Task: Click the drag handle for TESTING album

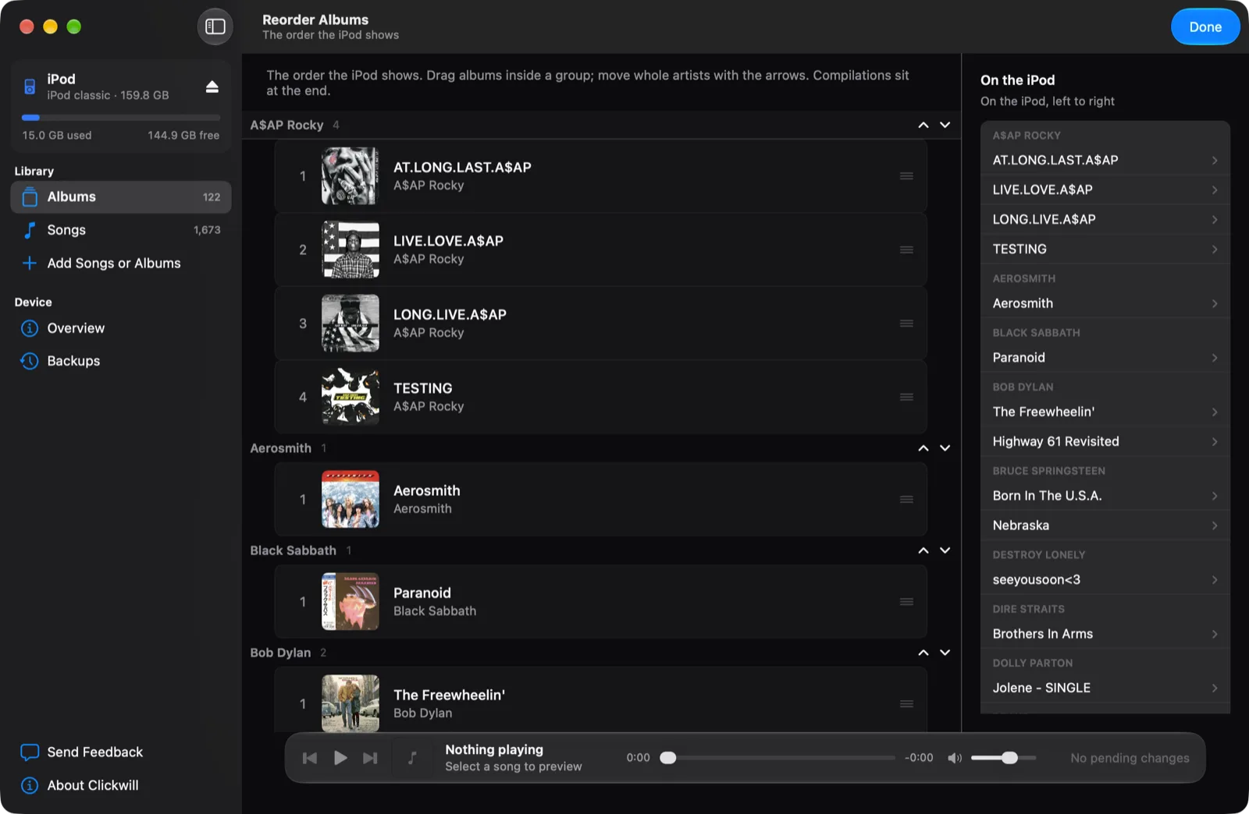Action: pos(906,397)
